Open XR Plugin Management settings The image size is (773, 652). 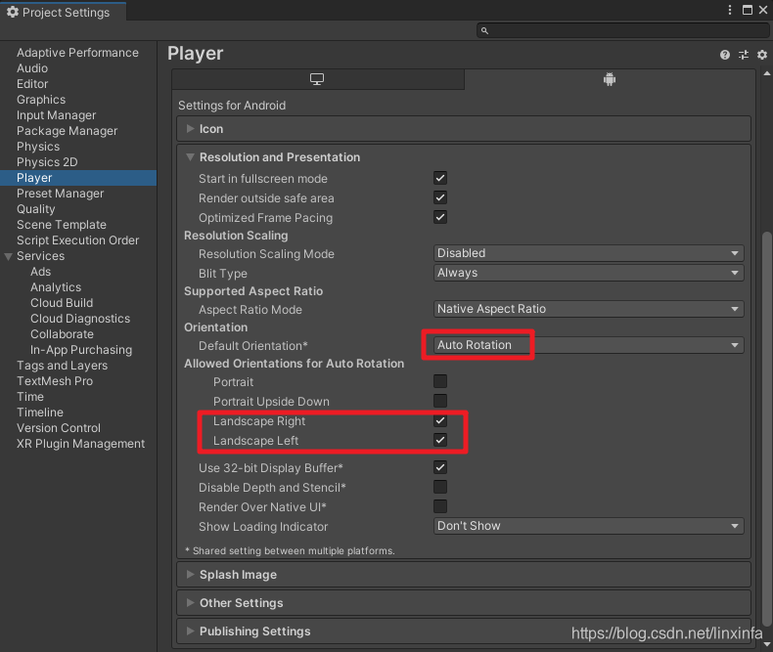pos(80,444)
